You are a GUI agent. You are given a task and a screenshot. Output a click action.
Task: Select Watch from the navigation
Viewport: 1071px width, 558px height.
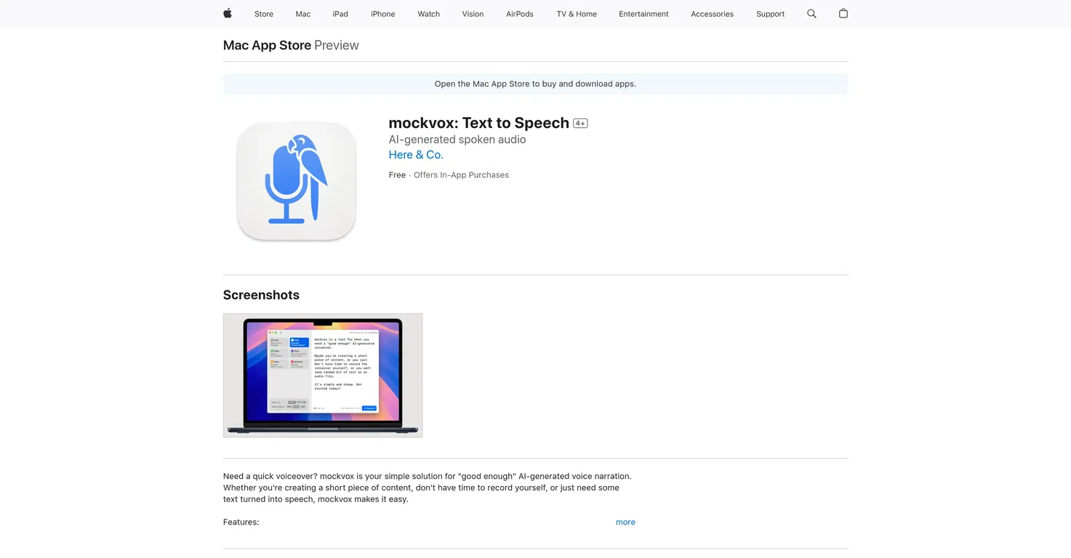pos(428,14)
